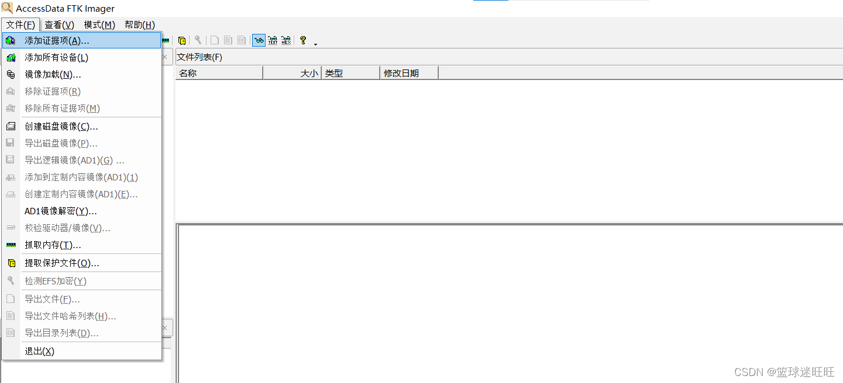
Task: Switch to TEXT viewer mode icon
Action: coord(273,40)
